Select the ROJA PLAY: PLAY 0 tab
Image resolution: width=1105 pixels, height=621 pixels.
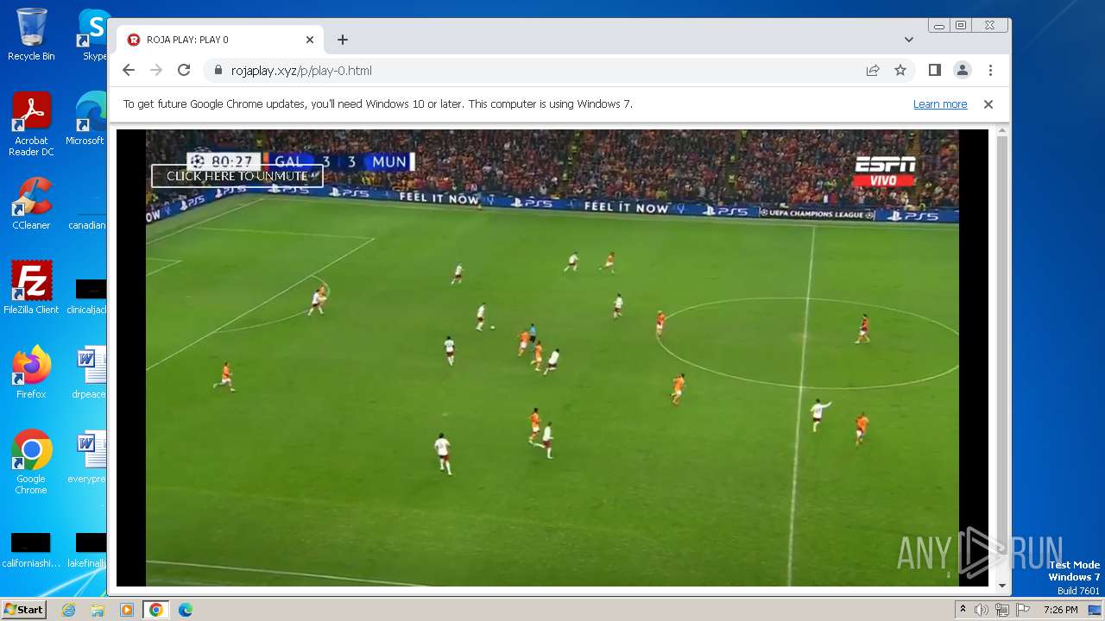pyautogui.click(x=220, y=40)
